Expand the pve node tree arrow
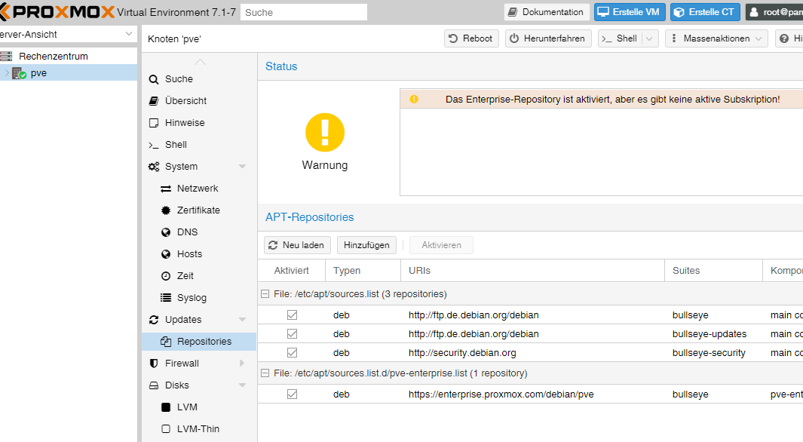The height and width of the screenshot is (442, 803). click(7, 73)
